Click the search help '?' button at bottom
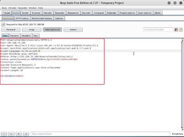This screenshot has height=137, width=184. click(x=4, y=134)
